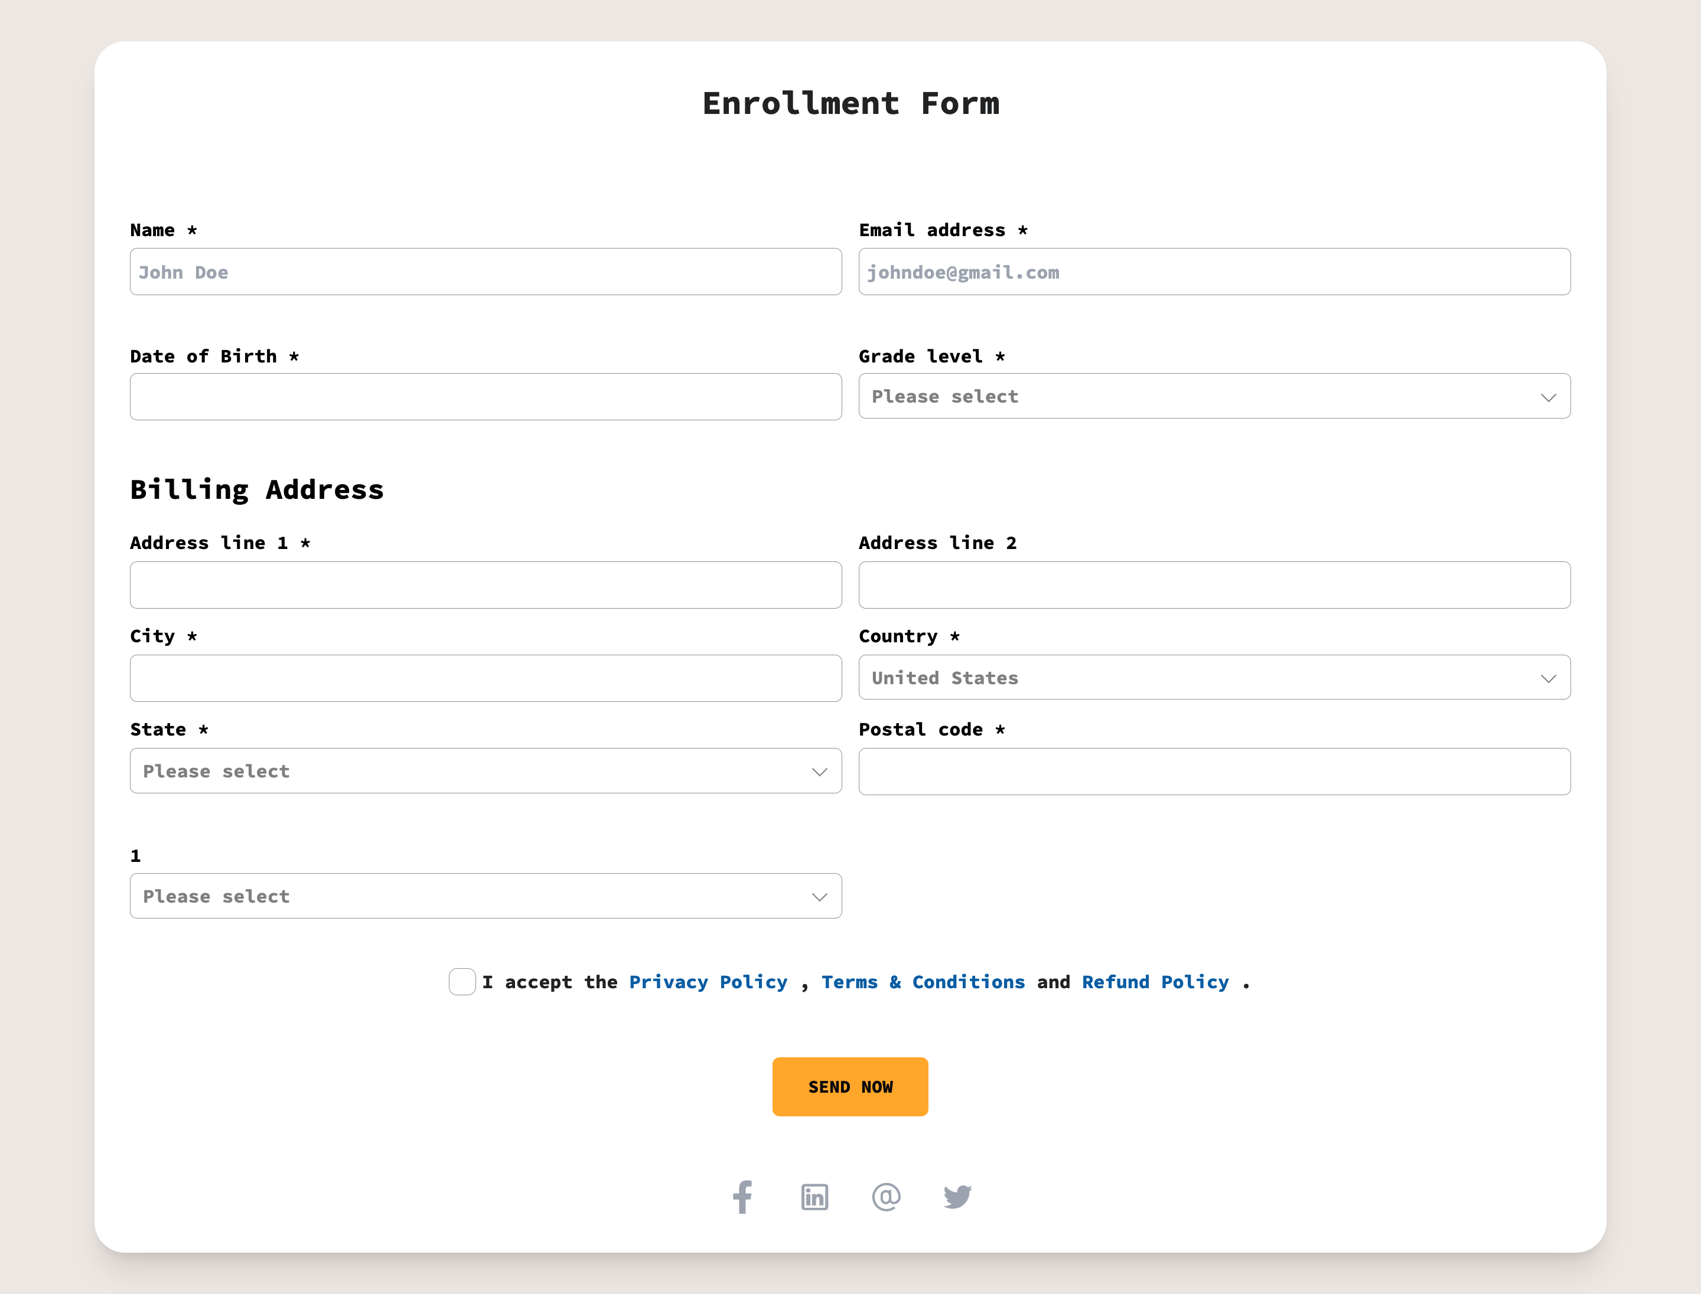Click the Address line 2 field
Screen dimensions: 1701x1294
click(1215, 584)
